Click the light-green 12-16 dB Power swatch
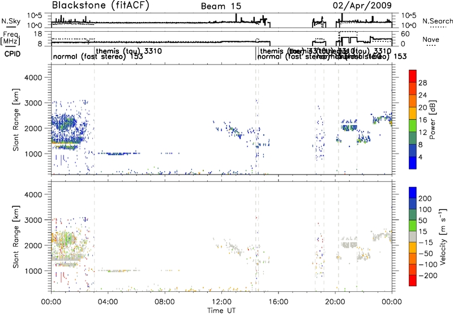Viewport: 453px width, 314px height. pos(413,126)
